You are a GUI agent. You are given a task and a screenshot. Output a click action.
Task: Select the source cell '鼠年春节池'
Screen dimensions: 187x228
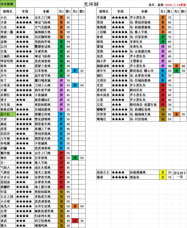coord(46,76)
